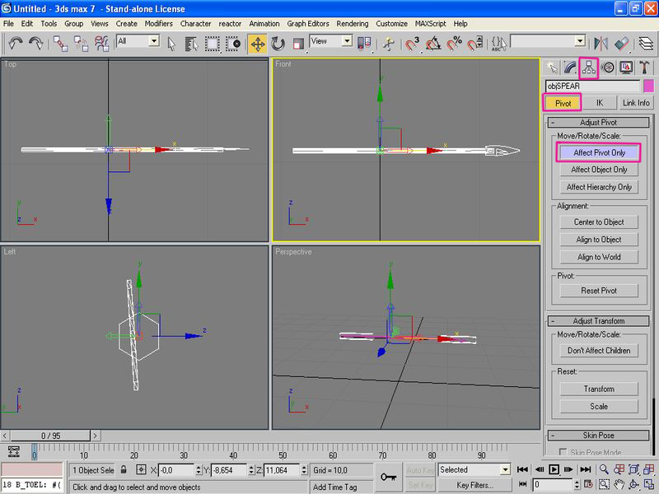Select the Bind to Space Warp tool

101,44
